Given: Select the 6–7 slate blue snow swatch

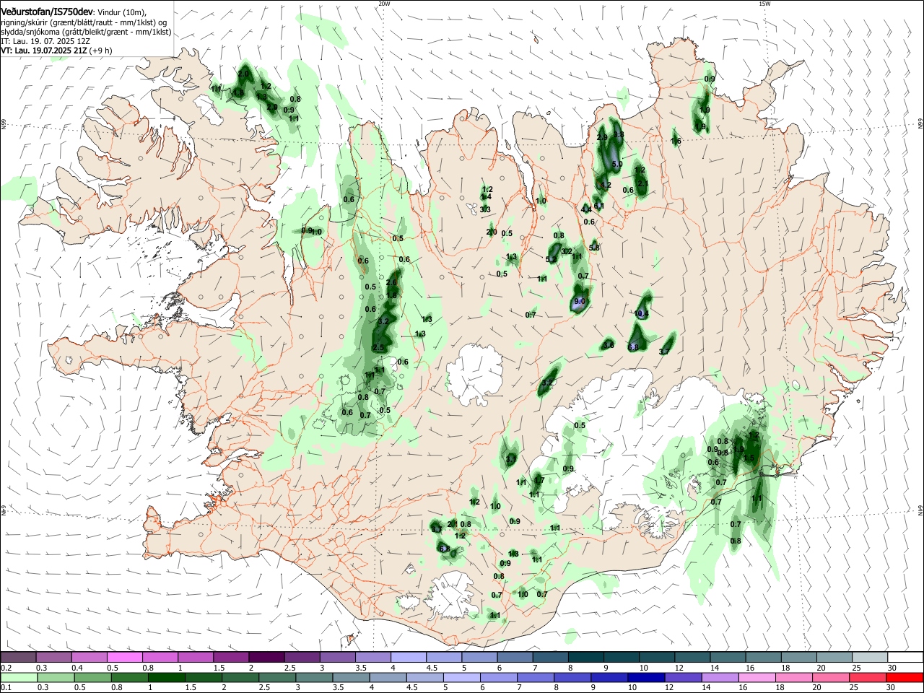Looking at the screenshot, I should pyautogui.click(x=515, y=658).
